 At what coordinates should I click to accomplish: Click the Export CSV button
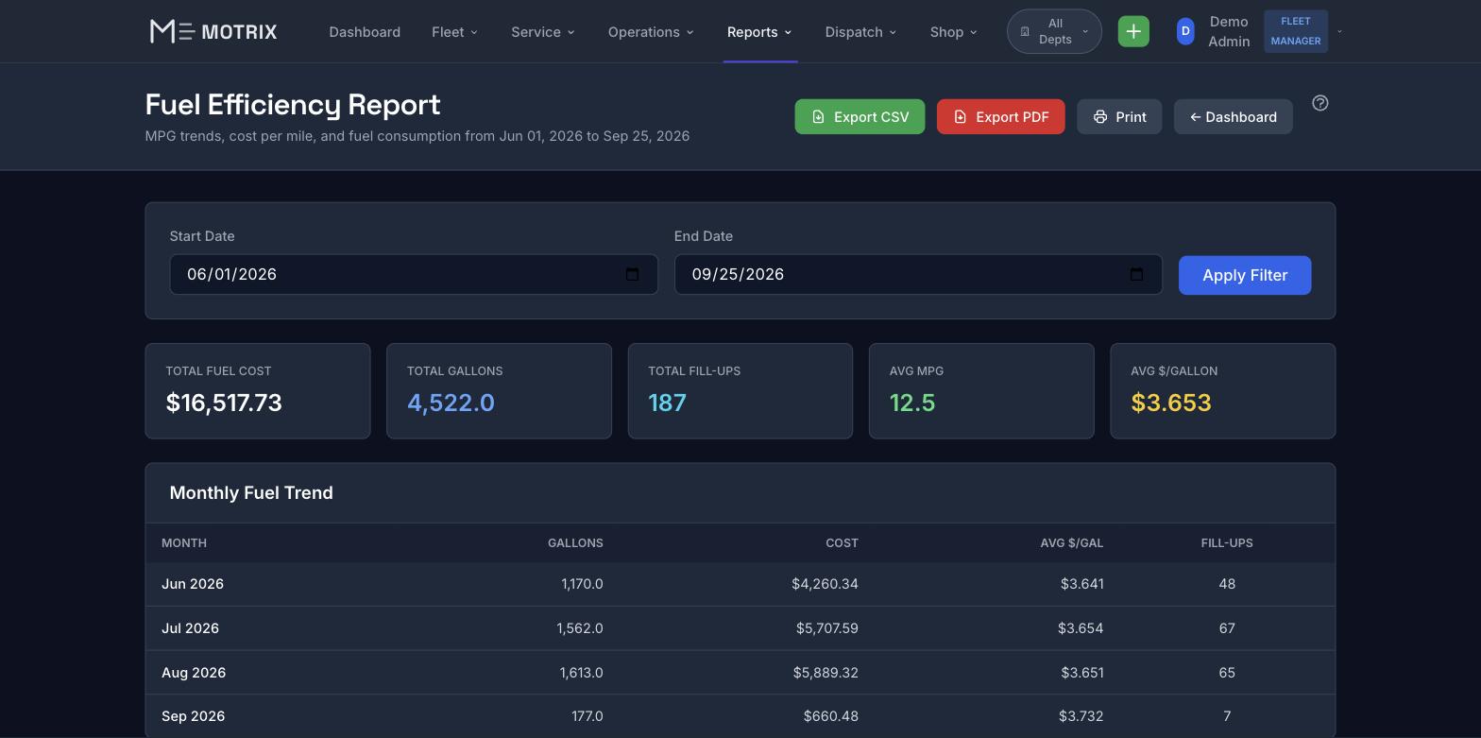point(860,117)
